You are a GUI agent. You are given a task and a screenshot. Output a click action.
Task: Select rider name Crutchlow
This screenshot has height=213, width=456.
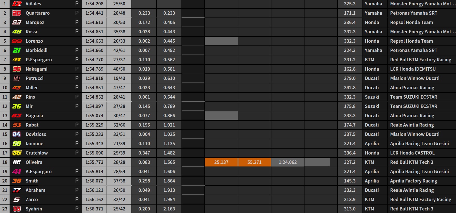pos(37,153)
